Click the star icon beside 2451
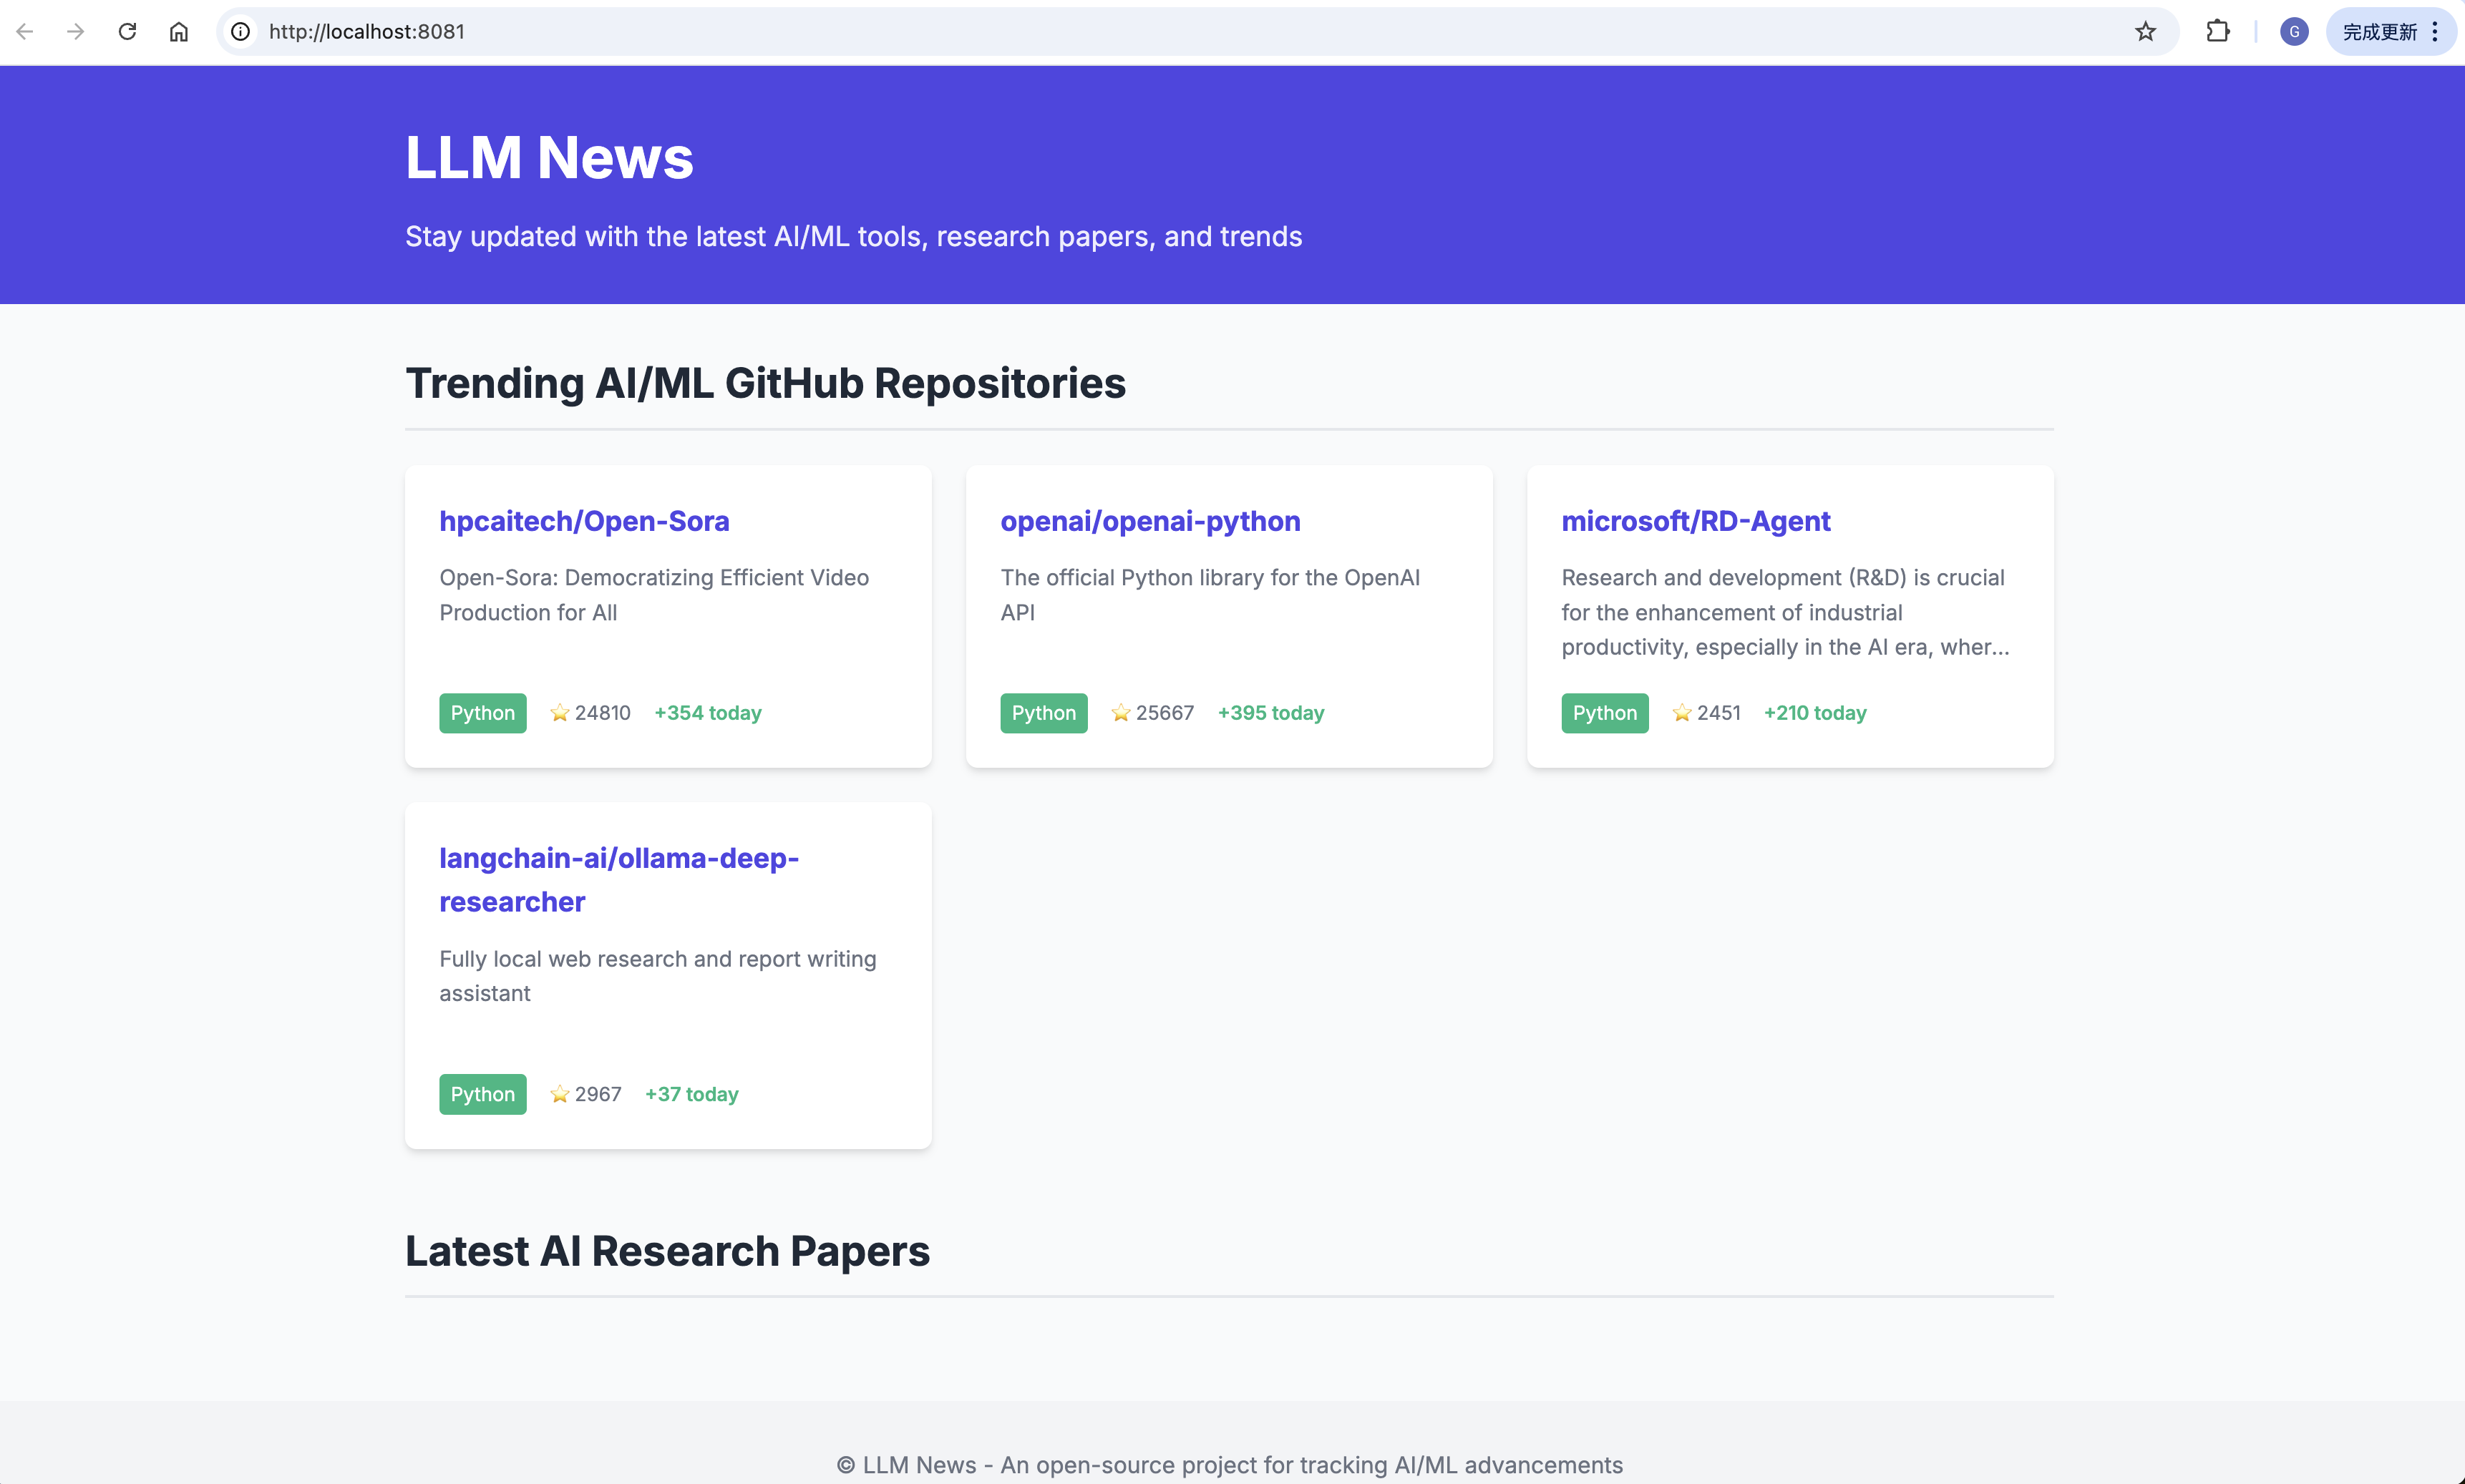This screenshot has height=1484, width=2465. (x=1682, y=713)
